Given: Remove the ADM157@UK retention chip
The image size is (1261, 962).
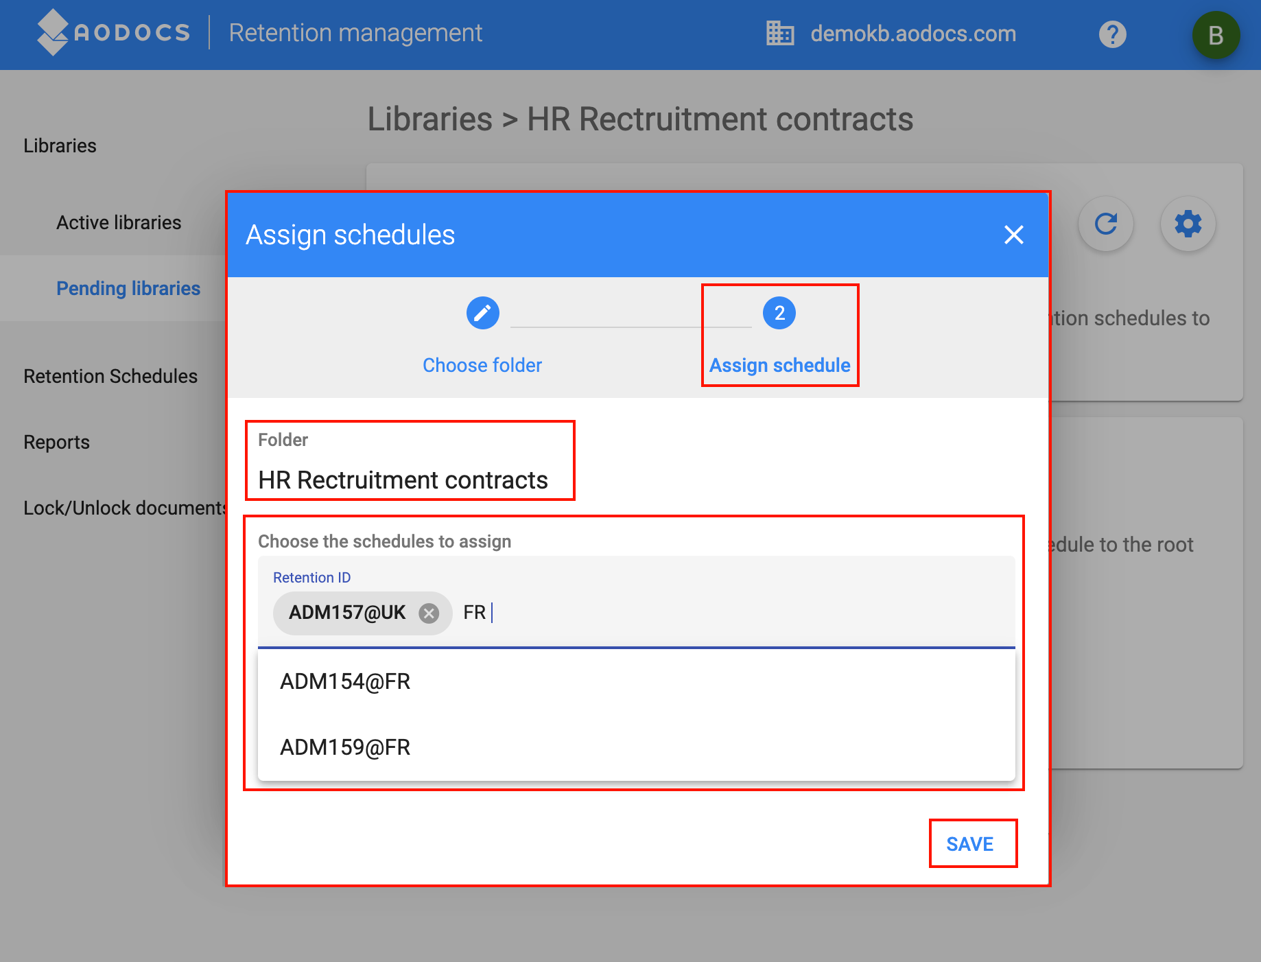Looking at the screenshot, I should [429, 613].
